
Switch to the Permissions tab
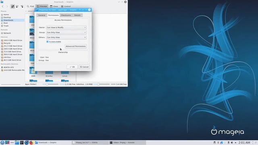click(53, 15)
